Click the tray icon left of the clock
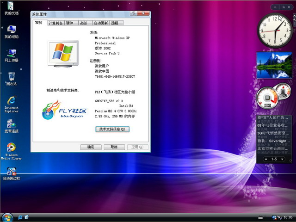 pyautogui.click(x=279, y=217)
